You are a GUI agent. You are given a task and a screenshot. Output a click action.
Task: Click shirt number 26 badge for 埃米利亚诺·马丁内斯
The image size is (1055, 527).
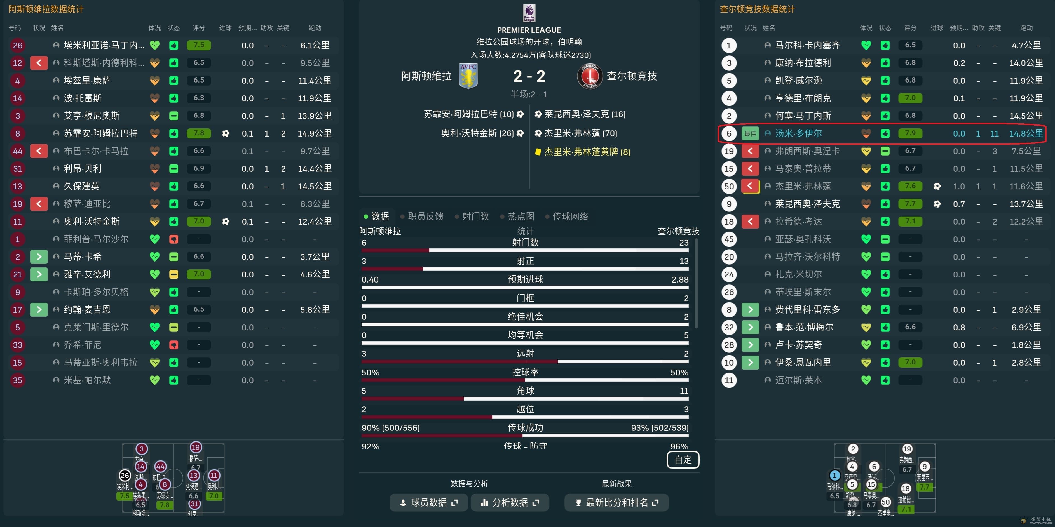[x=18, y=45]
